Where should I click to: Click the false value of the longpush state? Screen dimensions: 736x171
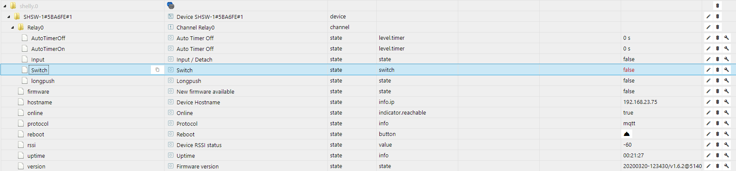click(x=629, y=80)
